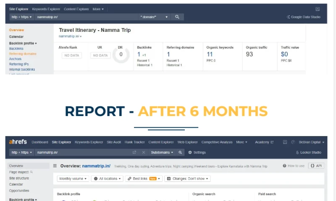This screenshot has height=201, width=336.
Task: Clear the URL with the X icon
Action: click(143, 152)
